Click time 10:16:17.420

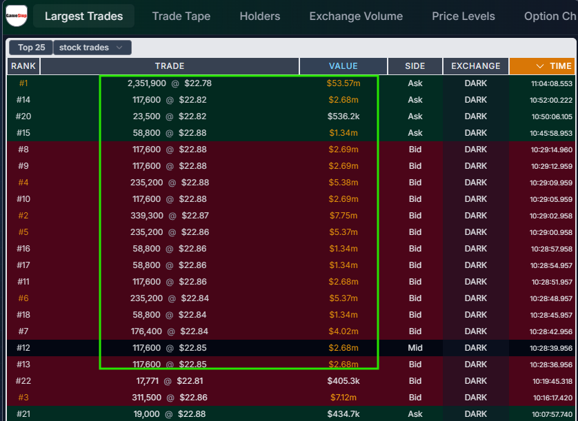(552, 398)
